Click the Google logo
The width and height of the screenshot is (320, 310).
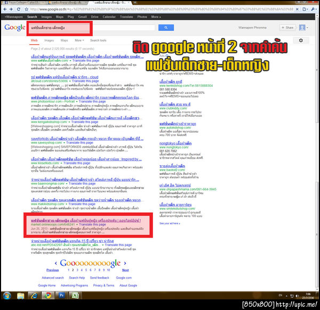pos(15,27)
